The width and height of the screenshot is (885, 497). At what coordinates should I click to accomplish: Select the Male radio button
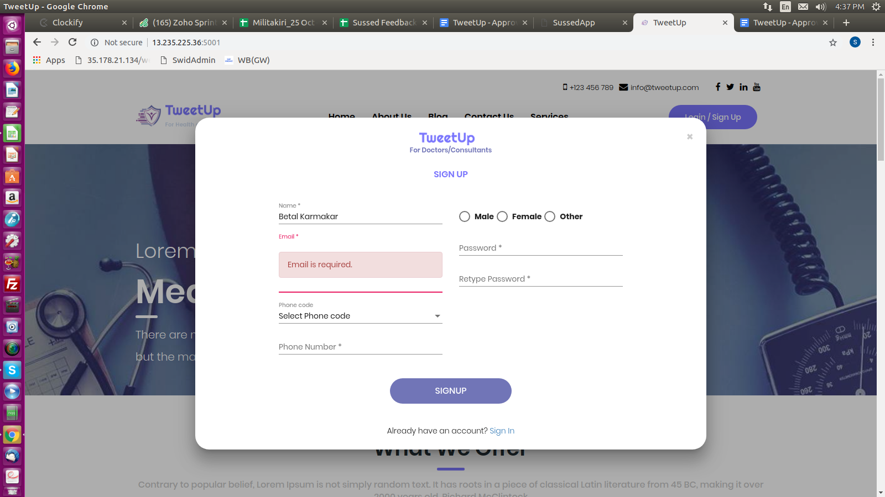pos(465,216)
